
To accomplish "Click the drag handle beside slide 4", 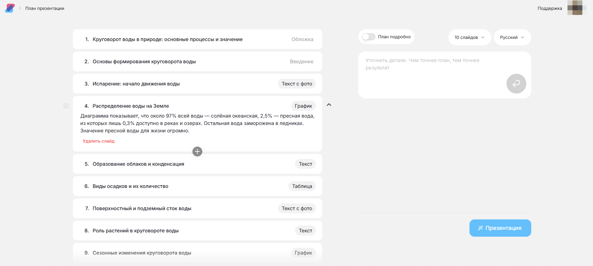I will tap(66, 106).
